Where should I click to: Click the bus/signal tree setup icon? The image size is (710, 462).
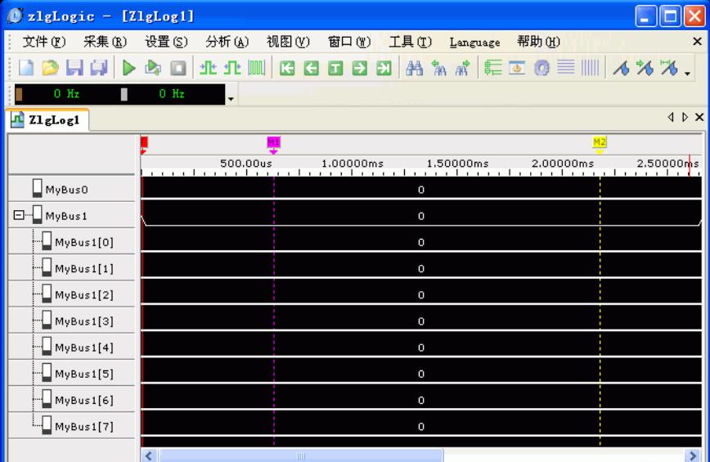coord(492,68)
